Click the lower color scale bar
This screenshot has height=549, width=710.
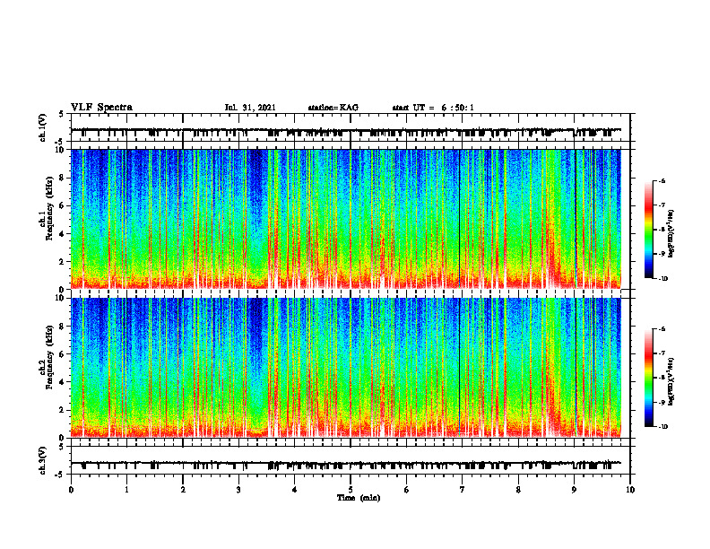pos(648,378)
